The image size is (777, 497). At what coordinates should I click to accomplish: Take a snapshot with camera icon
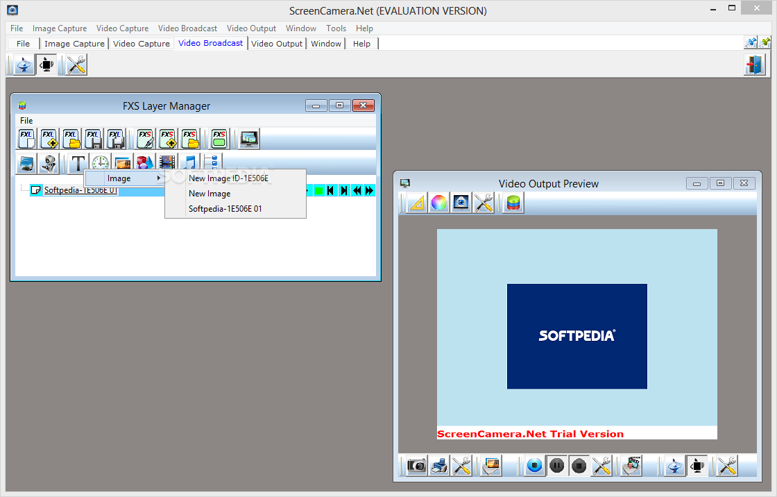[416, 466]
